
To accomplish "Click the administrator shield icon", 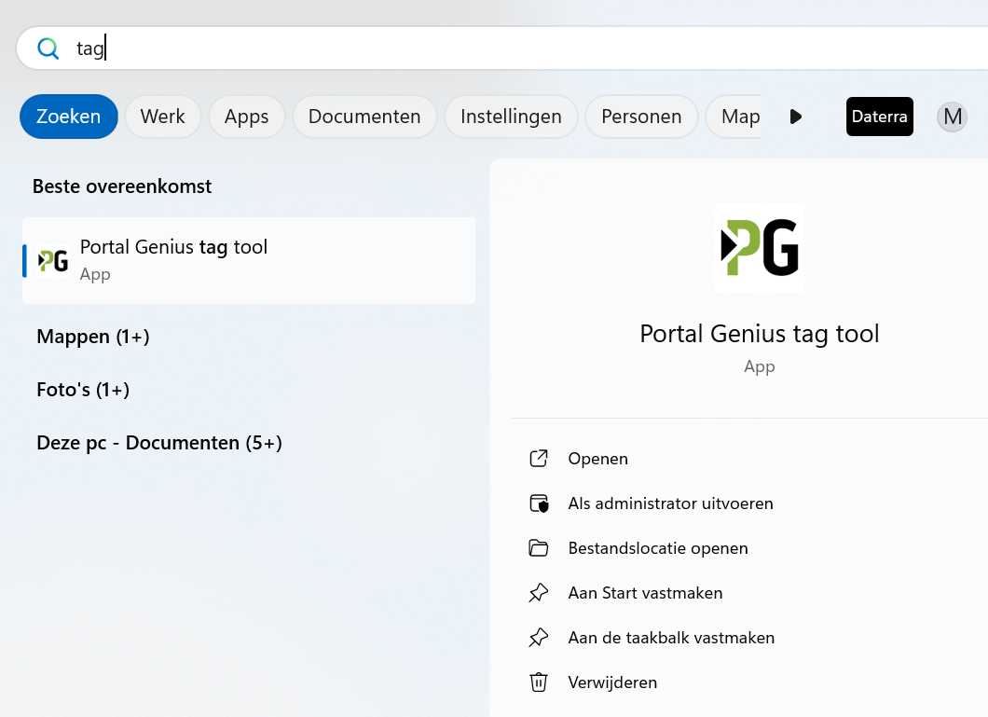I will pos(539,503).
